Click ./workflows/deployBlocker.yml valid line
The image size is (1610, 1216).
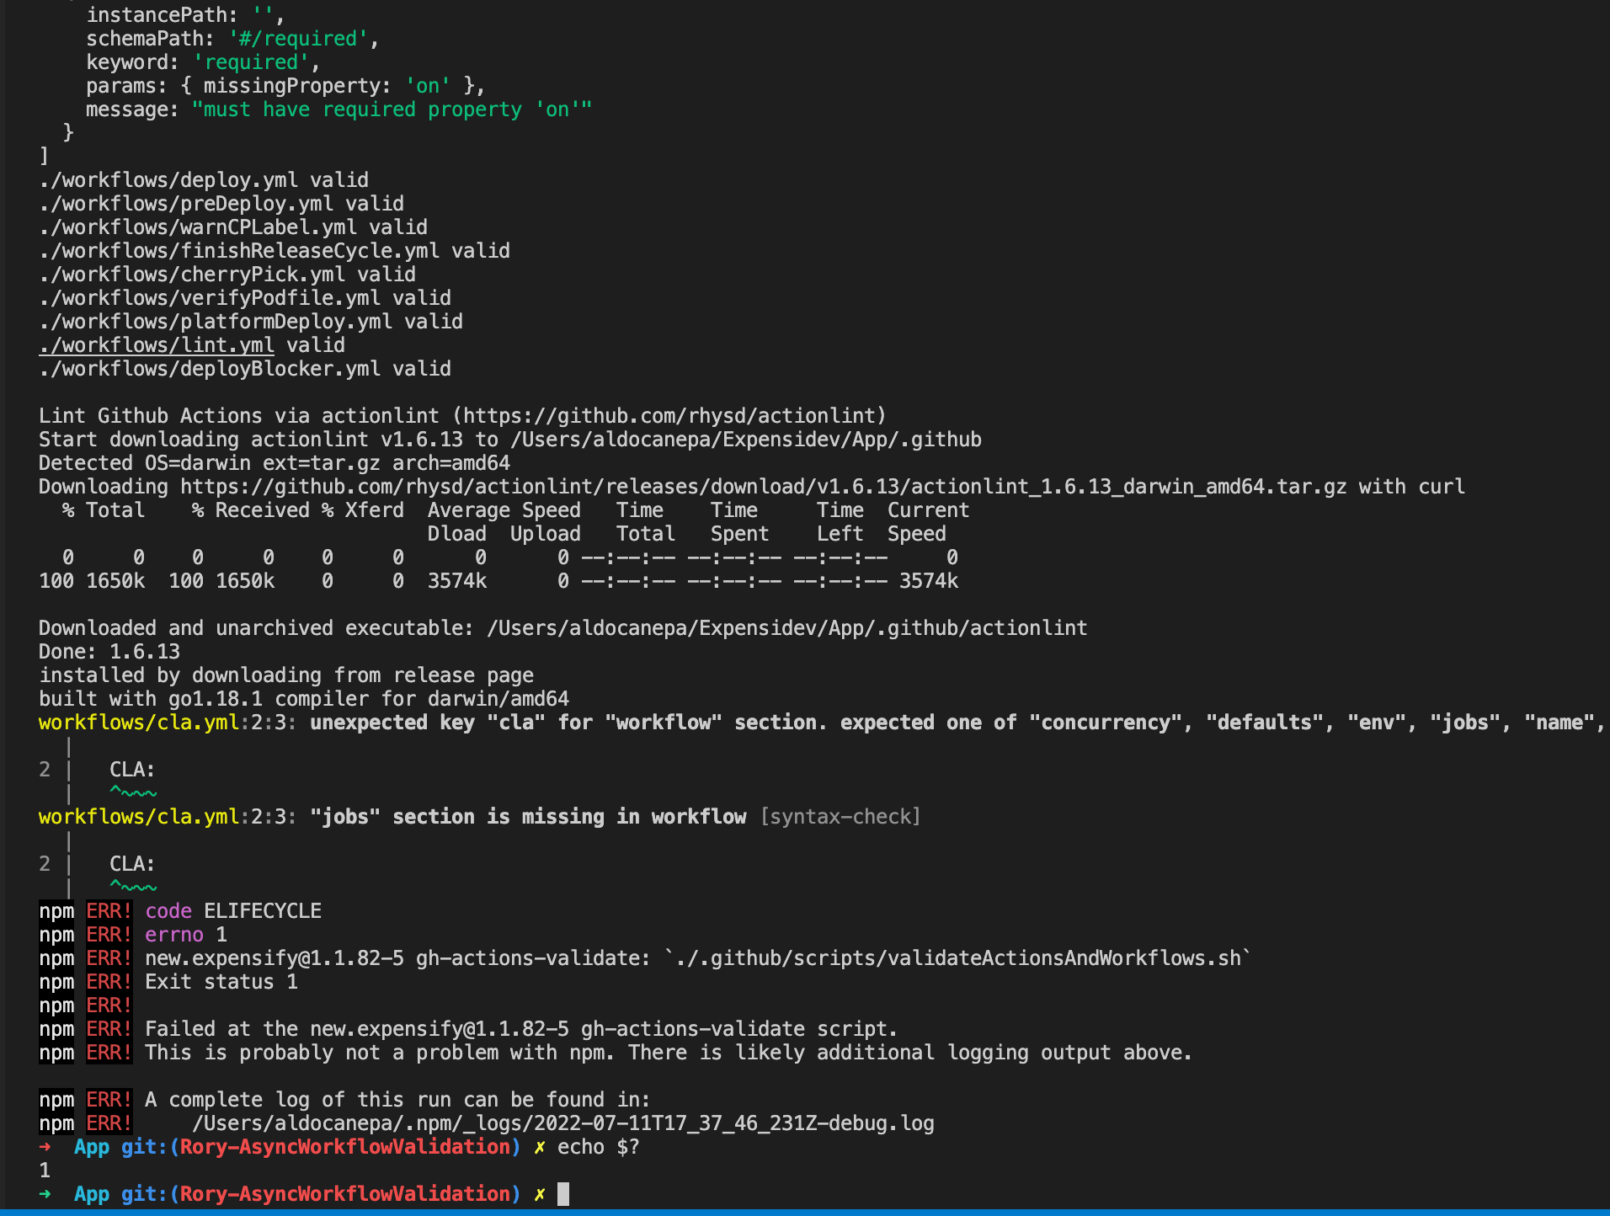[x=245, y=369]
